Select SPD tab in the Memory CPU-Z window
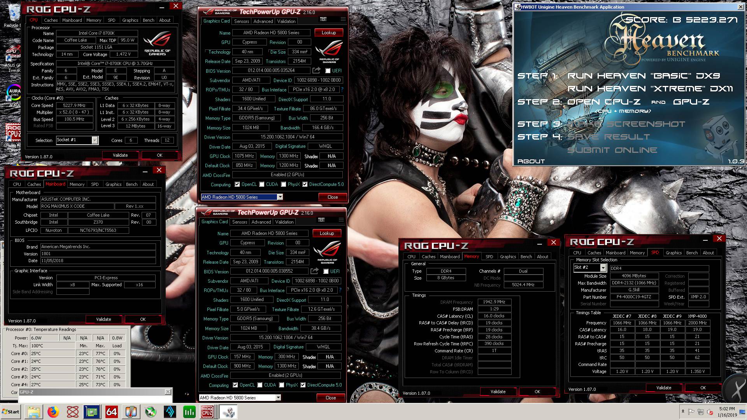 (489, 257)
